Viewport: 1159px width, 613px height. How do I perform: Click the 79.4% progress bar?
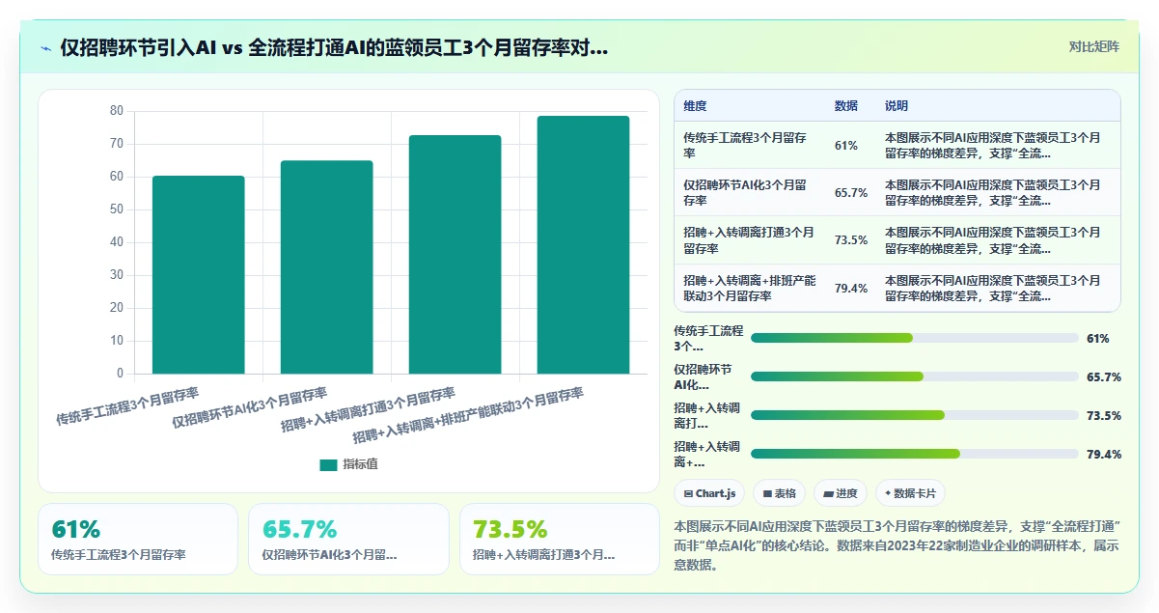coord(915,454)
